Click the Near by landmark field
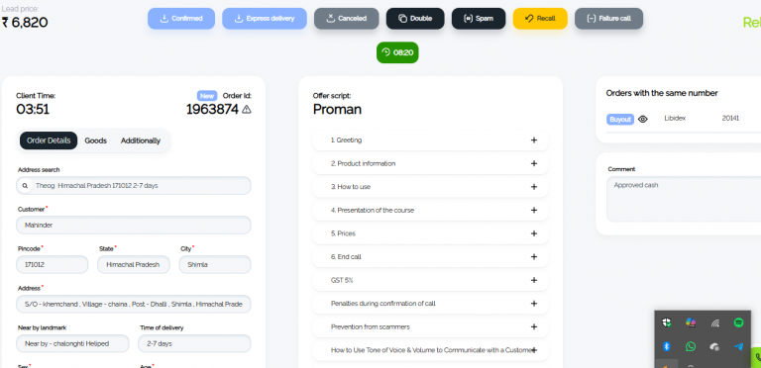The width and height of the screenshot is (761, 368). 72,344
